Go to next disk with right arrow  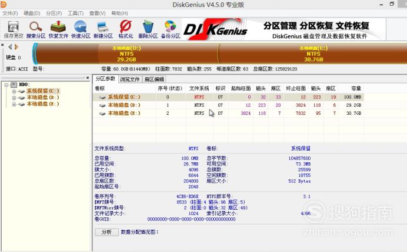(16, 47)
